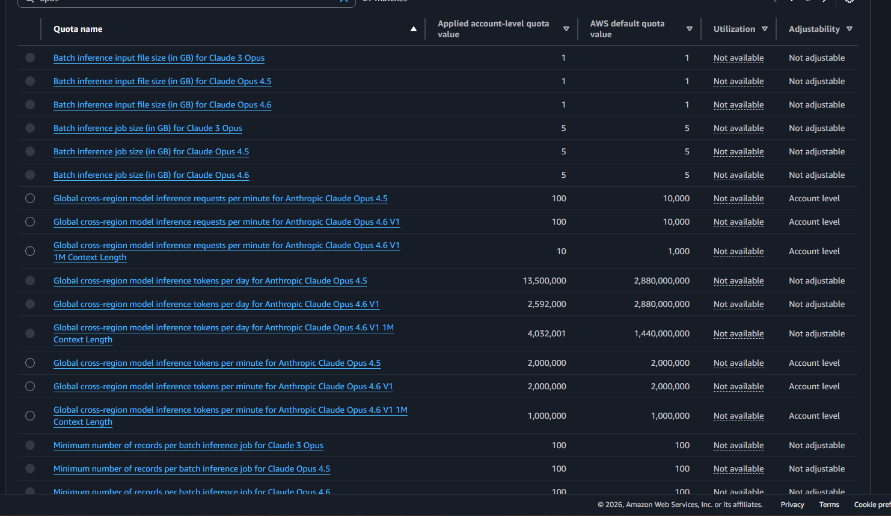
Task: Select Opus 4.5 tokens per minute radio
Action: point(30,363)
